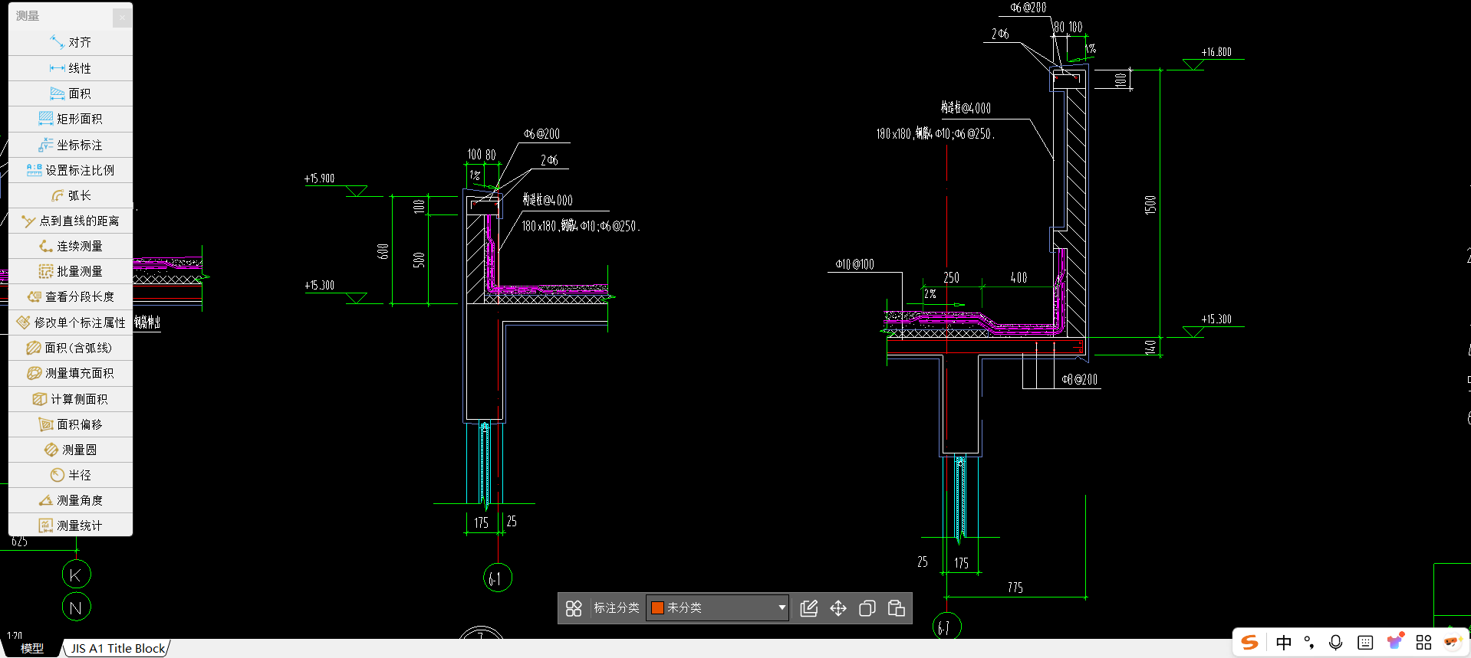This screenshot has height=658, width=1471.
Task: Open 设置标注比例 annotation scale setting
Action: click(x=71, y=170)
